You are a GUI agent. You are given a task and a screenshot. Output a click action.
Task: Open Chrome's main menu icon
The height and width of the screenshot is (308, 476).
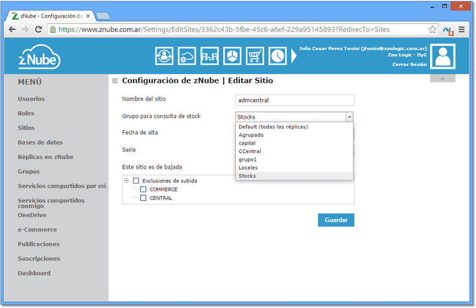pyautogui.click(x=462, y=29)
